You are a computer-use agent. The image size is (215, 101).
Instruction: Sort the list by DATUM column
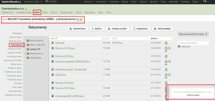pos(154,38)
